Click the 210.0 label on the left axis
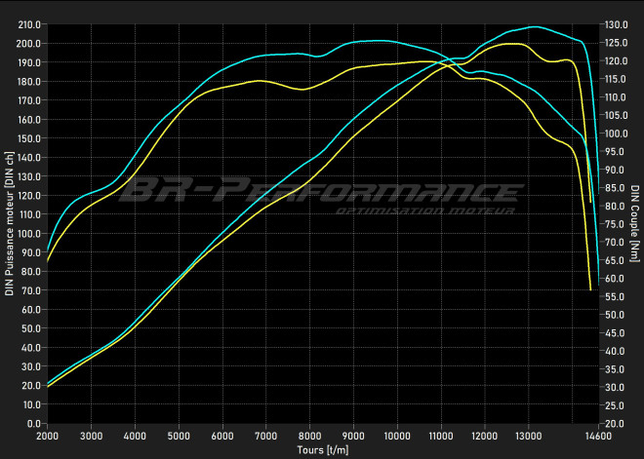This screenshot has height=459, width=644. click(29, 24)
